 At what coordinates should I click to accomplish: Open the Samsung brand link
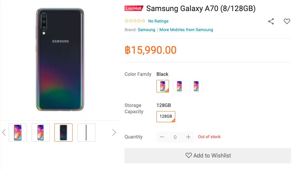point(146,30)
